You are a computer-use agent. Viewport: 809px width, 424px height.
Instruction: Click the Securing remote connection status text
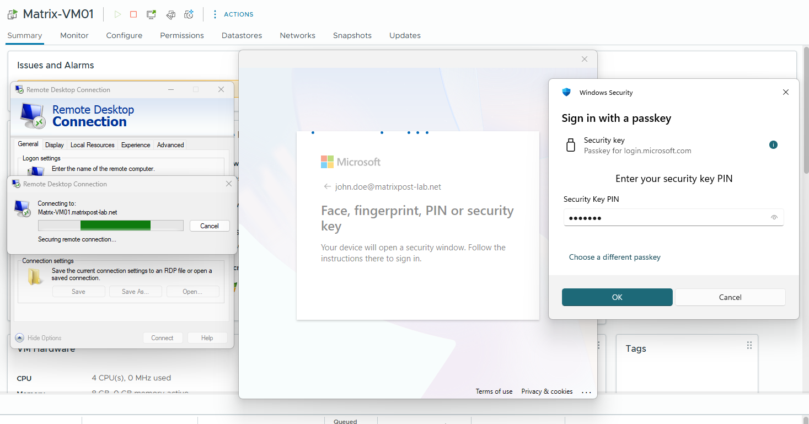point(77,239)
